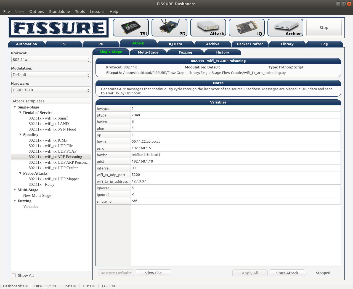Select the wifi_tx UDP File template
This screenshot has width=353, height=289.
(51, 146)
